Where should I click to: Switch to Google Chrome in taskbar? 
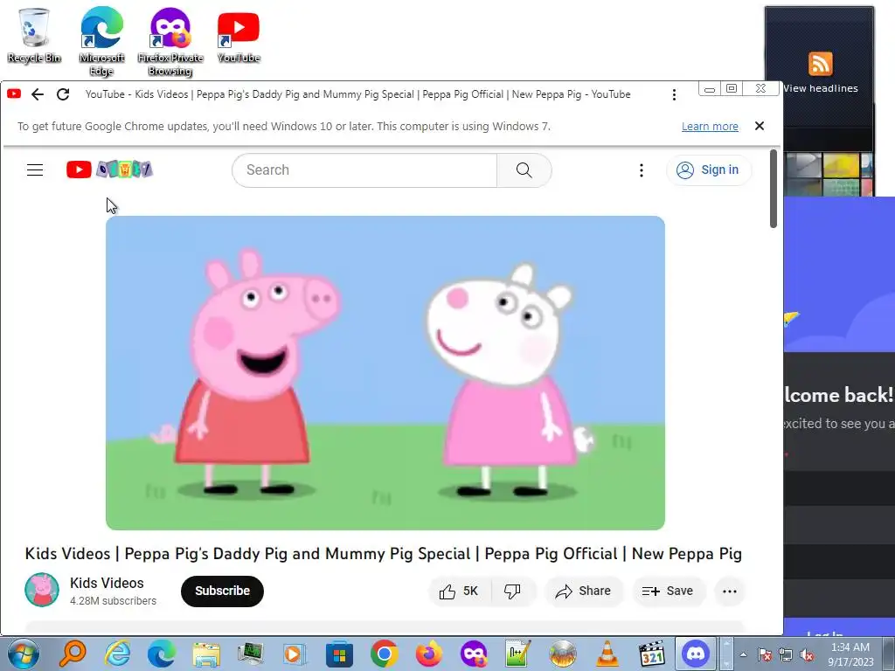[x=385, y=654]
